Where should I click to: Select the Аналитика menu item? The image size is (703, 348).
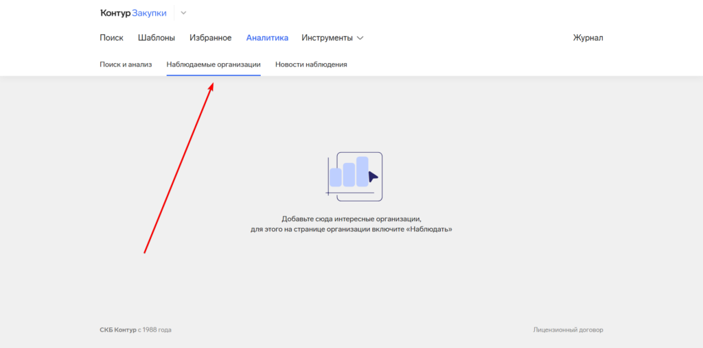[267, 38]
